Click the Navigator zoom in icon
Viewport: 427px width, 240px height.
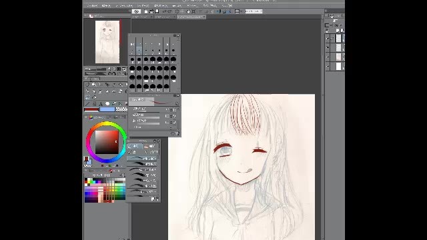point(114,69)
